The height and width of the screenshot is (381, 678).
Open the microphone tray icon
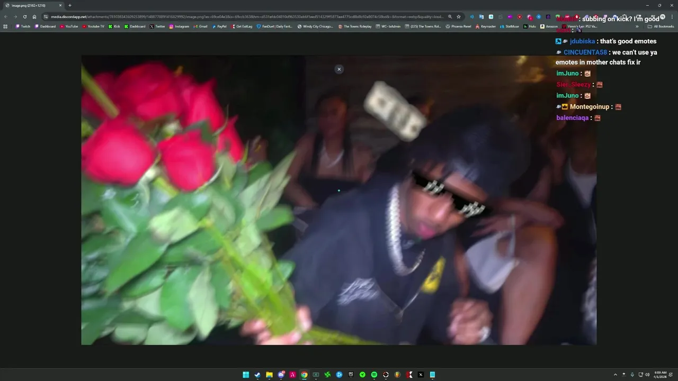coord(632,375)
